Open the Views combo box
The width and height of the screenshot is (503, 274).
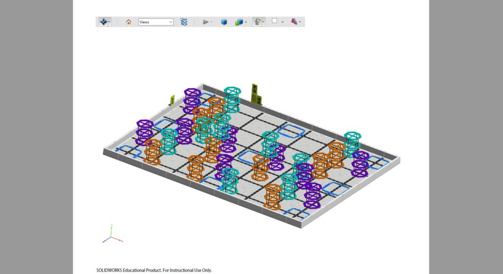point(156,22)
